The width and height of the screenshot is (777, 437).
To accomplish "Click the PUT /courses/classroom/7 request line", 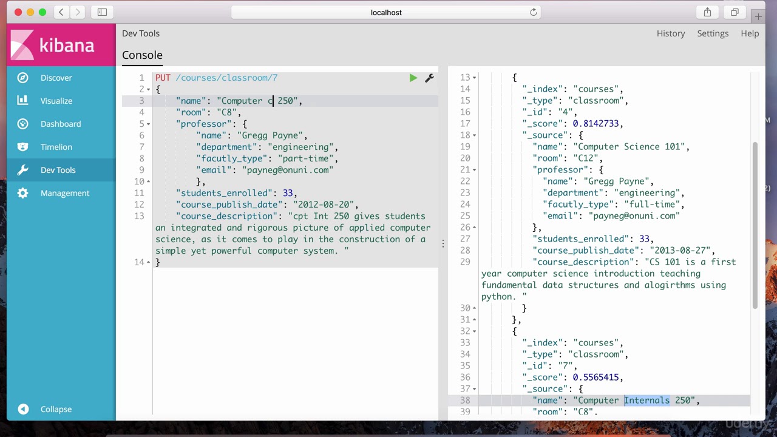I will [x=216, y=78].
